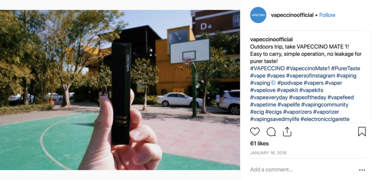The image size is (372, 180).
Task: Open comments via speech bubble icon
Action: pyautogui.click(x=271, y=132)
